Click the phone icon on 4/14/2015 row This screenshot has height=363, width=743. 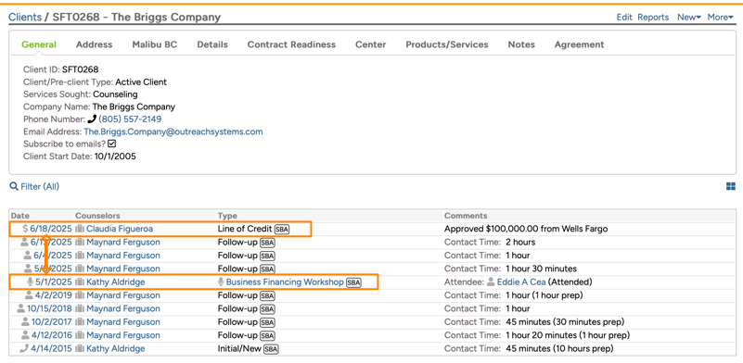pyautogui.click(x=24, y=349)
